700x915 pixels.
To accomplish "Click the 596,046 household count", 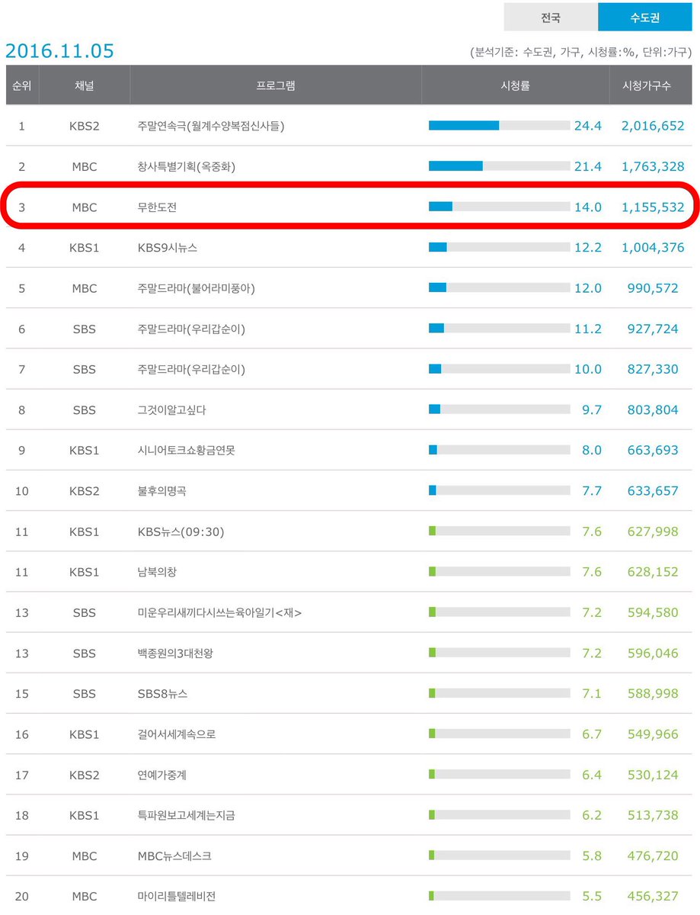I will click(653, 653).
